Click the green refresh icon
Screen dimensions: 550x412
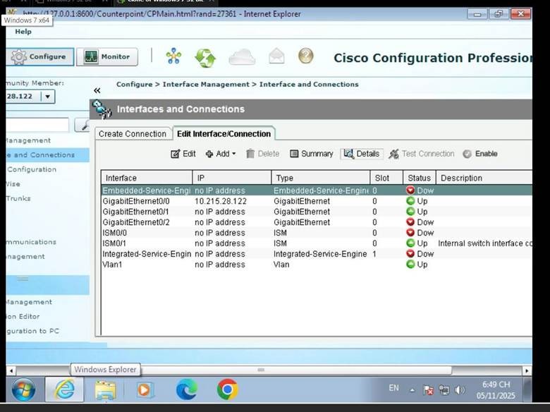tap(205, 56)
